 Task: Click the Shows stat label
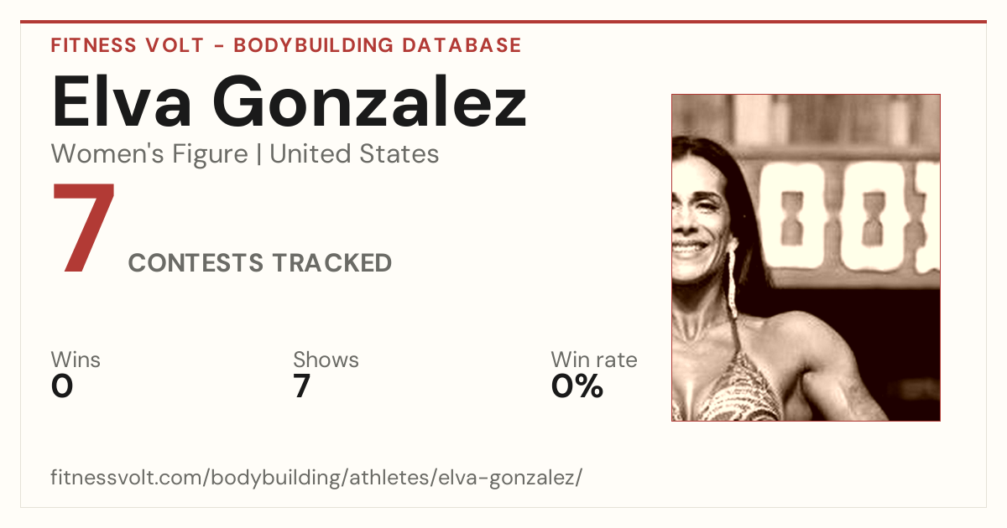[x=326, y=360]
